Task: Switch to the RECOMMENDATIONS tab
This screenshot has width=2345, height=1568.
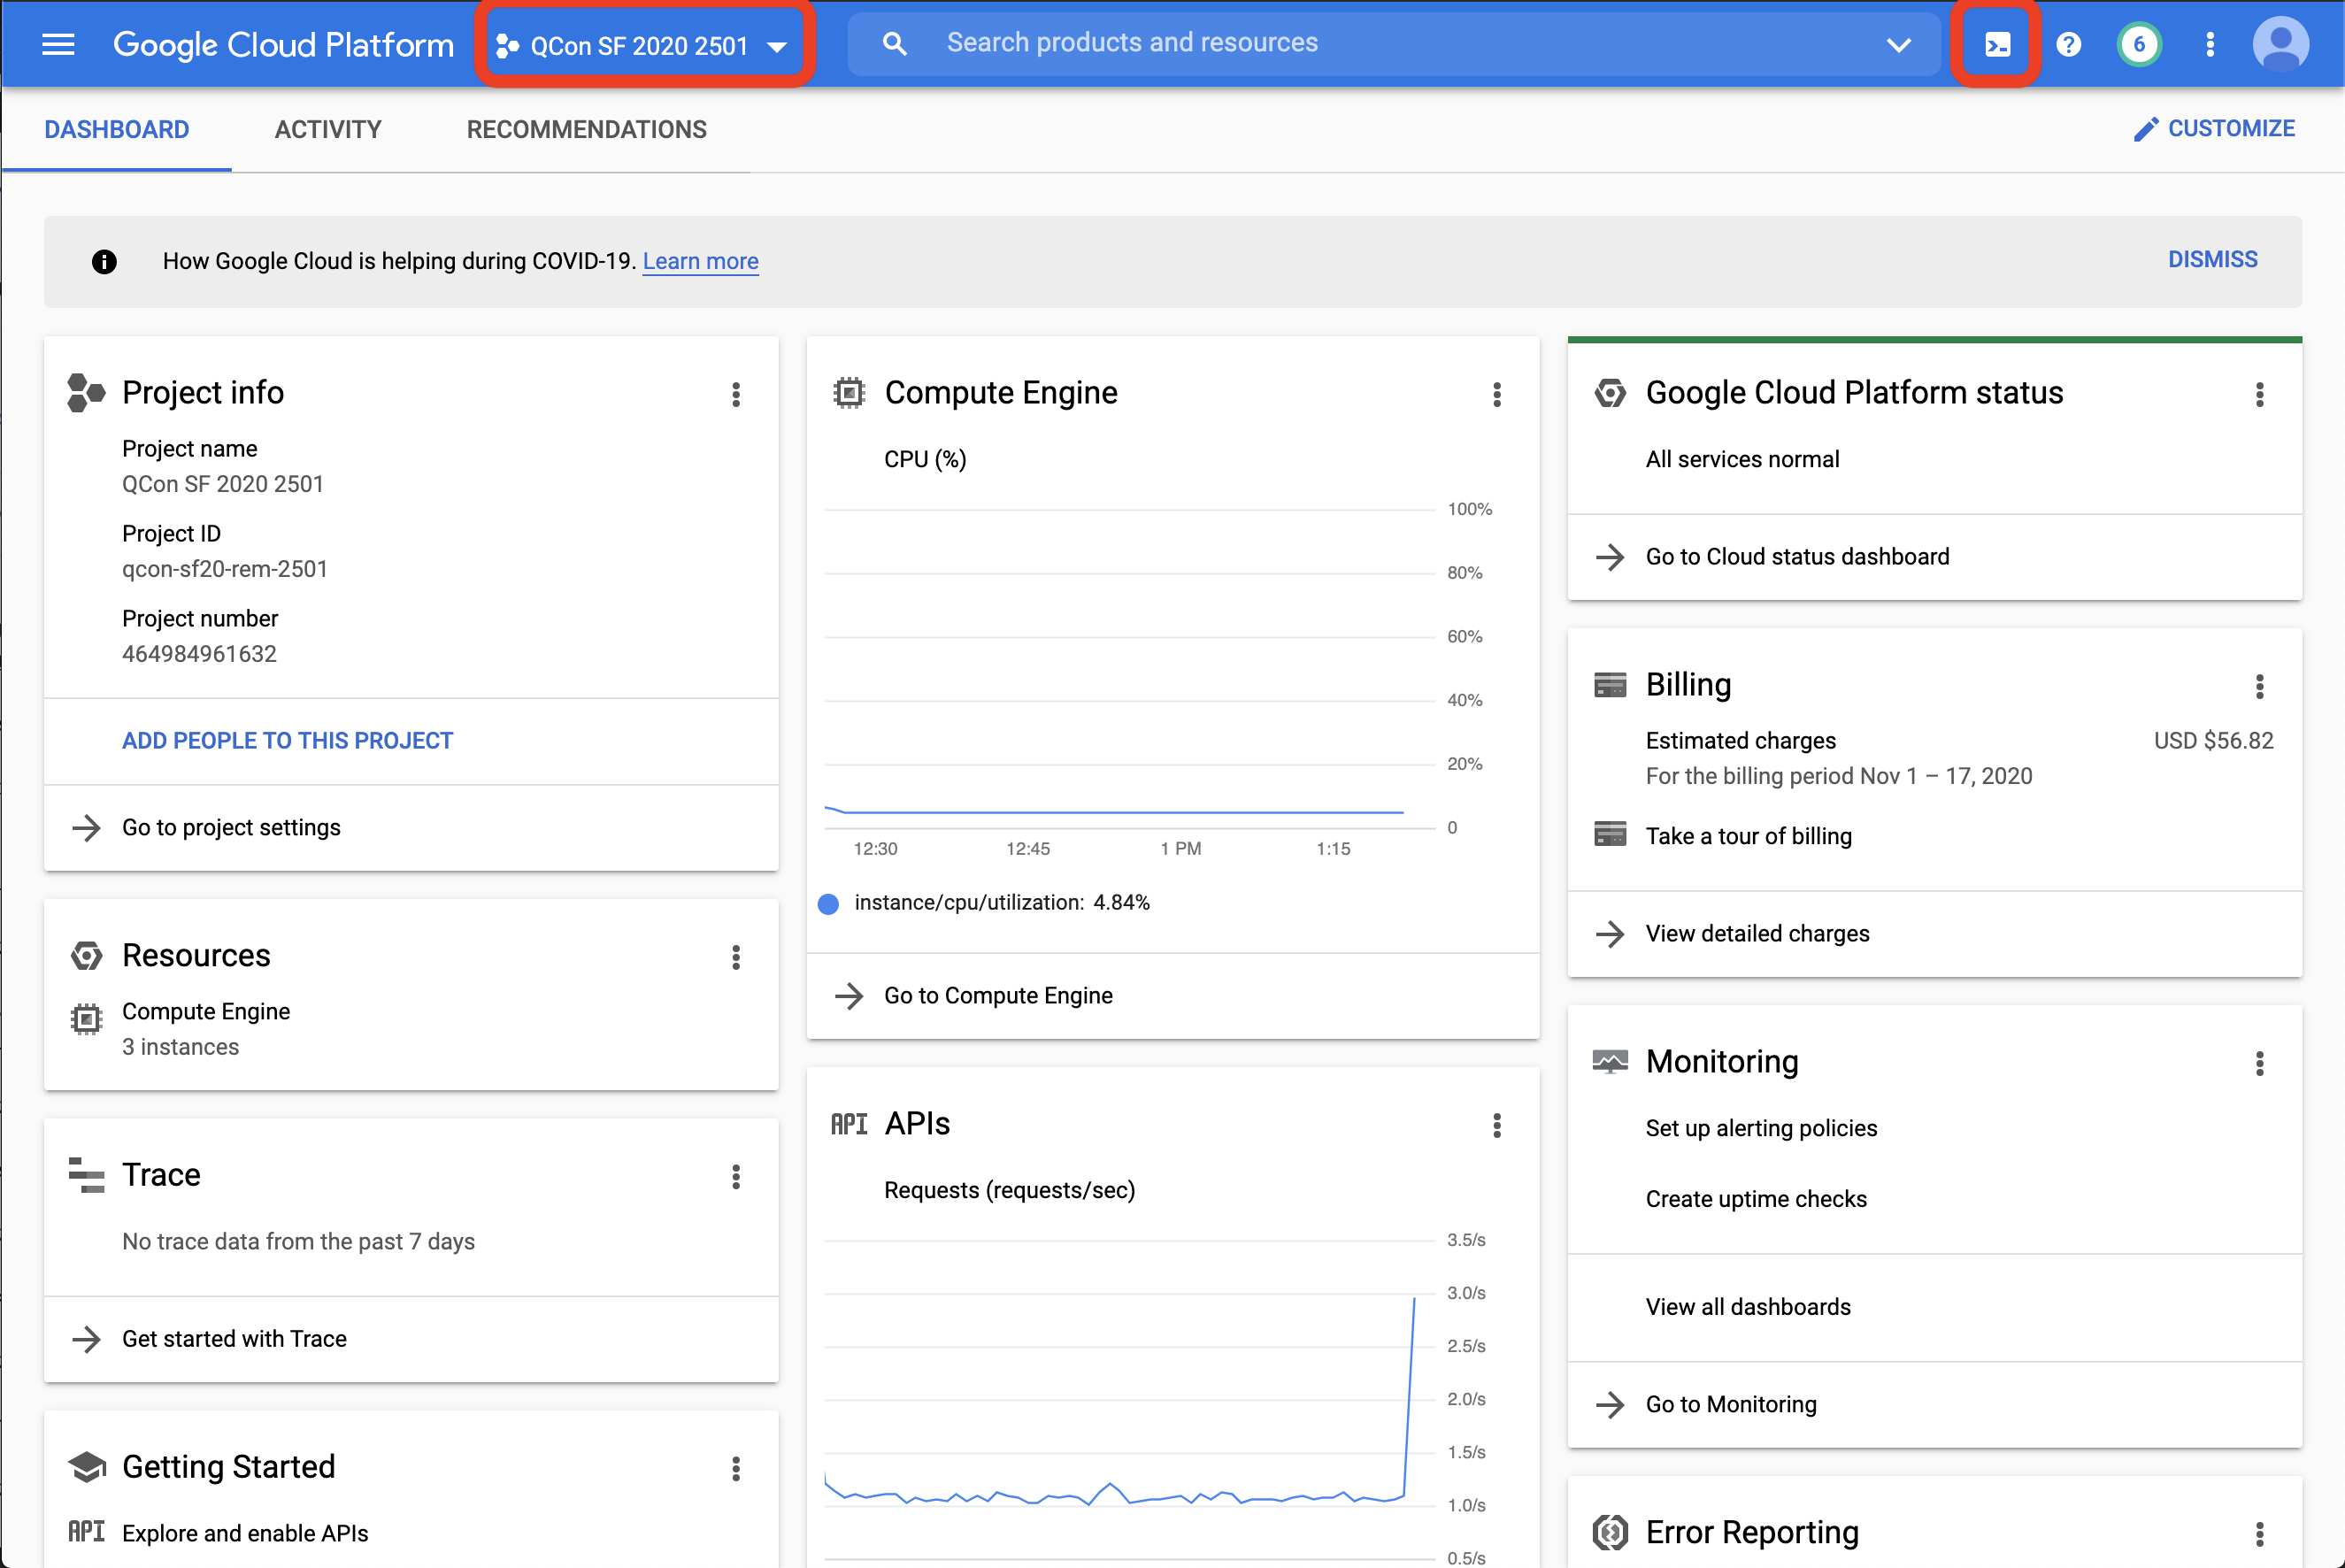Action: click(586, 129)
